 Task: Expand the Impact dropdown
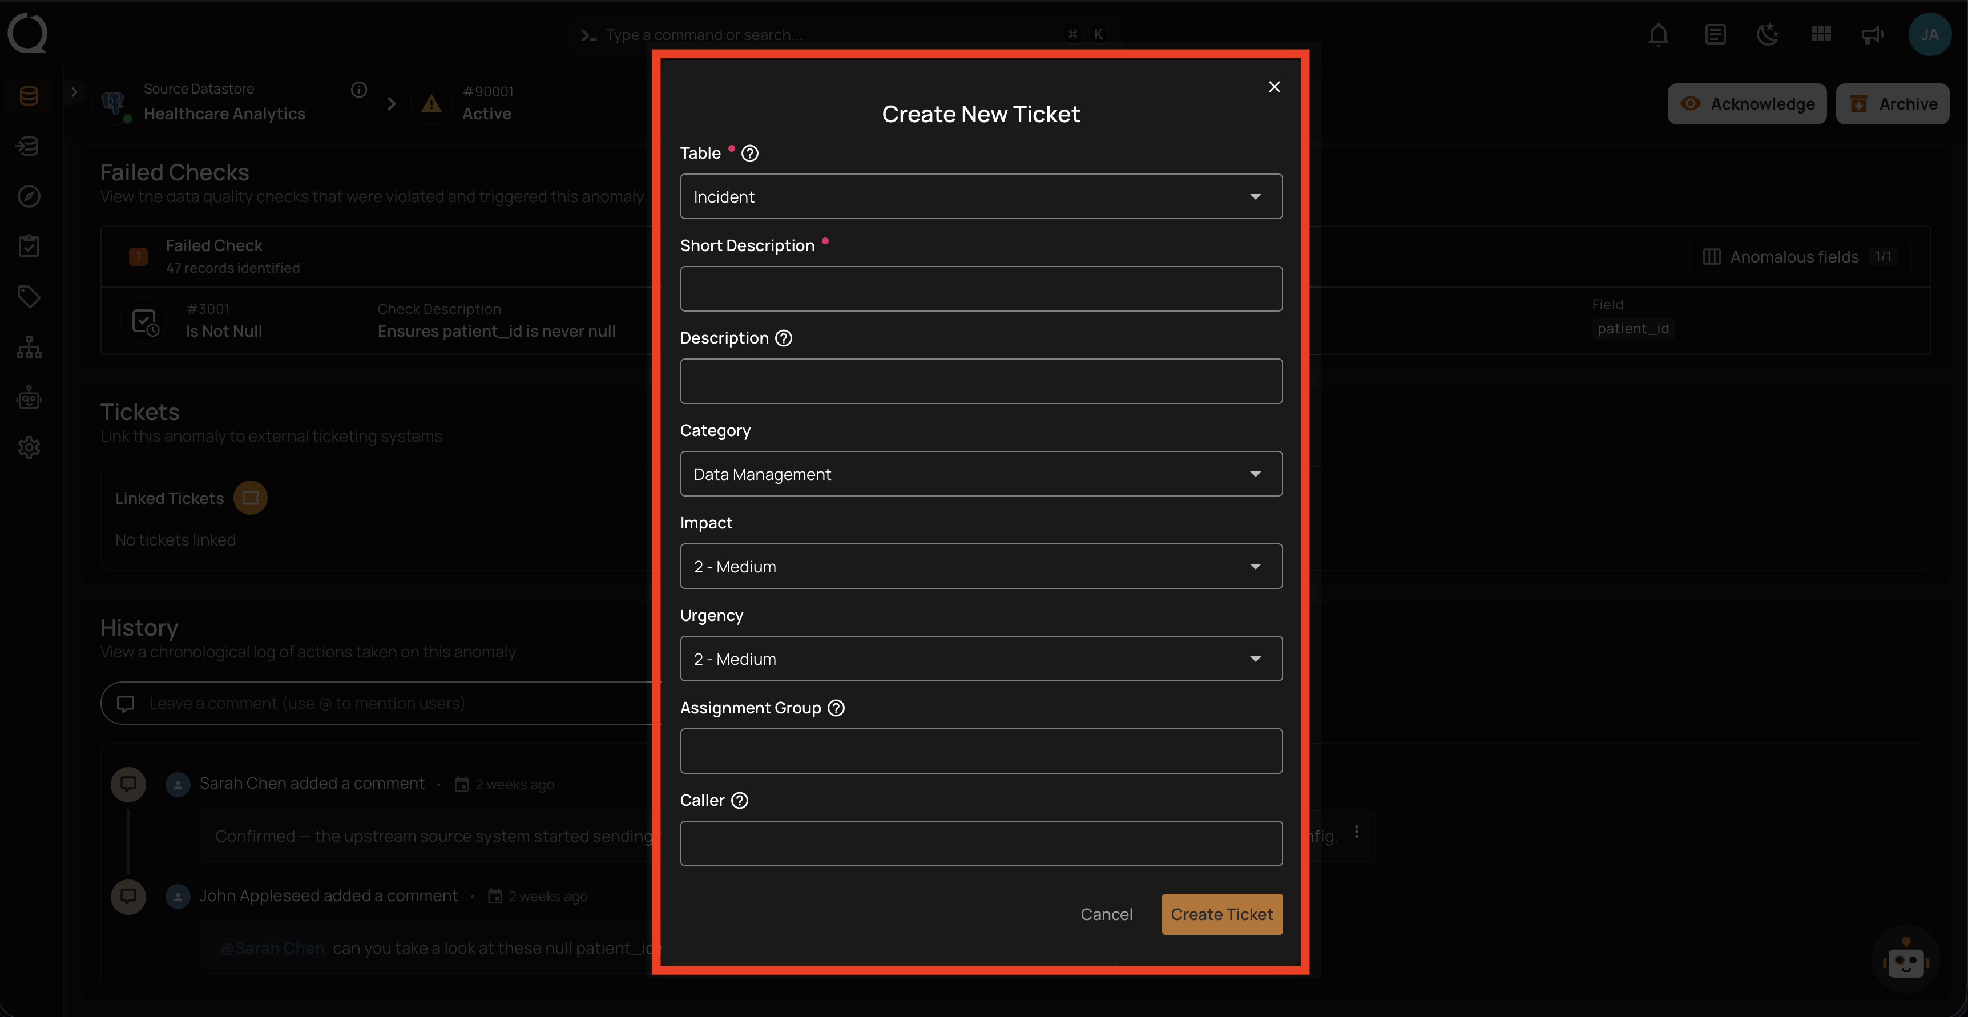coord(981,566)
